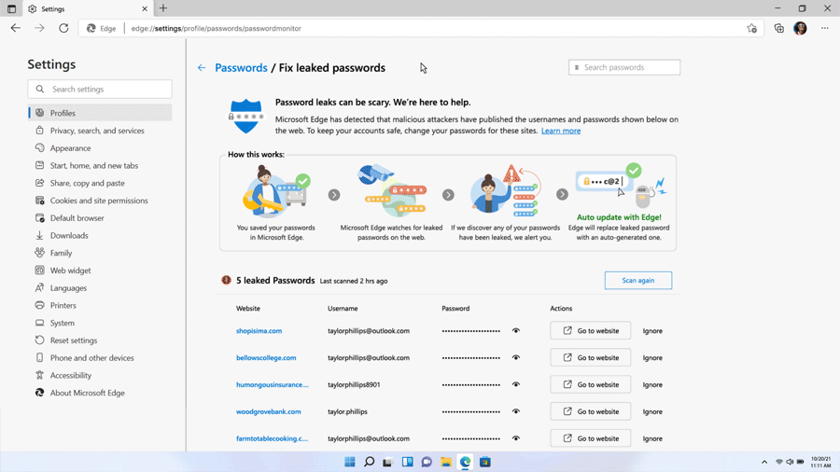The height and width of the screenshot is (472, 840).
Task: Add this page to favorites star
Action: point(751,28)
